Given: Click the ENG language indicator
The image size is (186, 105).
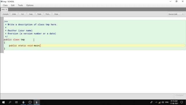Looking at the screenshot, I should pyautogui.click(x=167, y=102).
